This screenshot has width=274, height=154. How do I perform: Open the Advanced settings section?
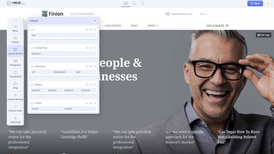click(15, 120)
